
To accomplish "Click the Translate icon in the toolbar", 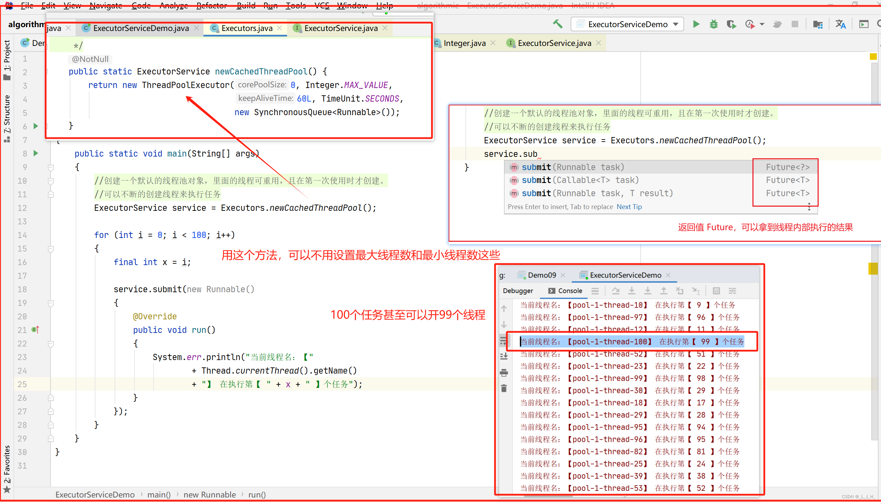I will [841, 24].
